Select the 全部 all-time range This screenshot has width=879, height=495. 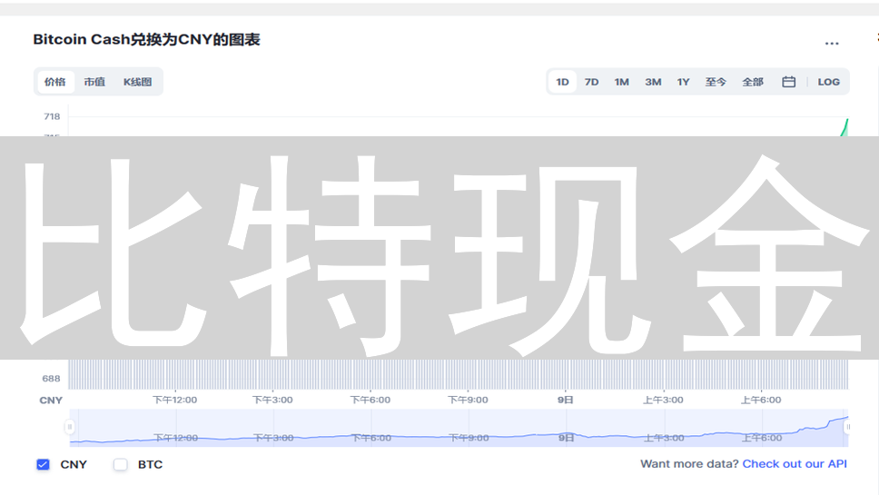tap(753, 82)
